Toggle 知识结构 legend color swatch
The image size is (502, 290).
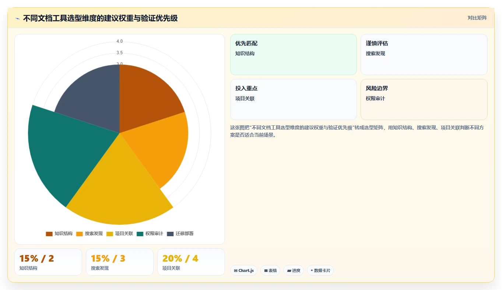(49, 234)
